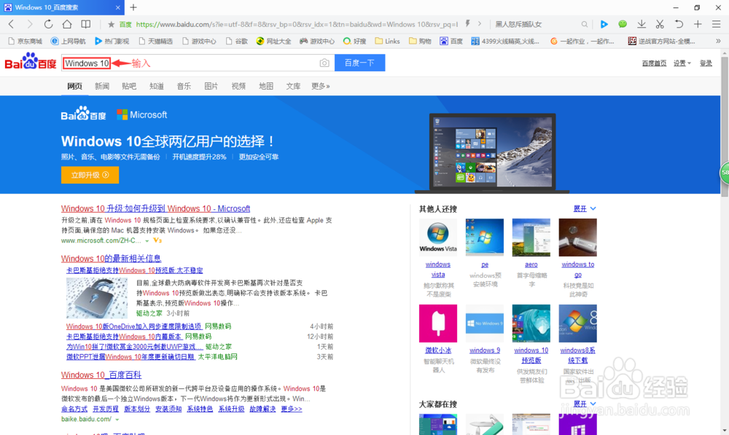The width and height of the screenshot is (729, 435).
Task: Open the Windows 10 升级 Microsoft result link
Action: tap(155, 208)
